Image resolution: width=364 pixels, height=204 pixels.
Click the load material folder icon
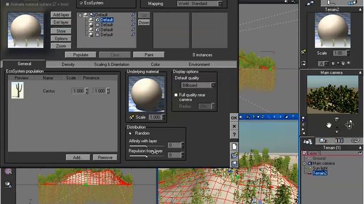[x=234, y=155]
